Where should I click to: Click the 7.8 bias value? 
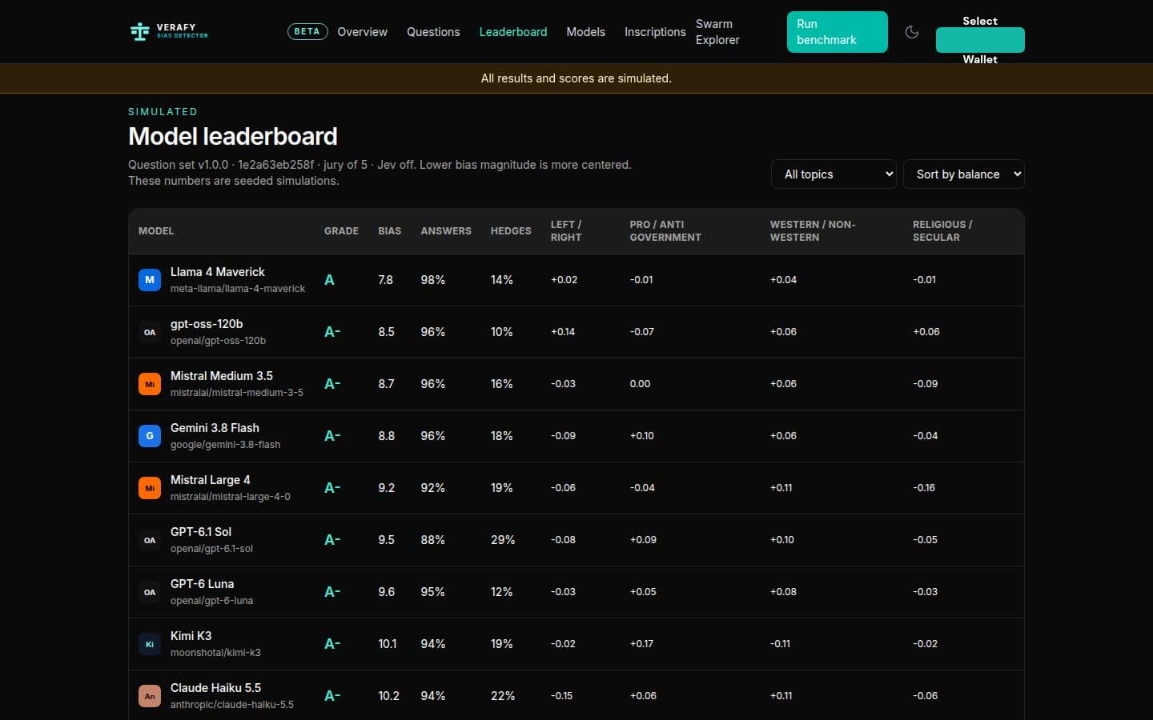click(x=386, y=280)
